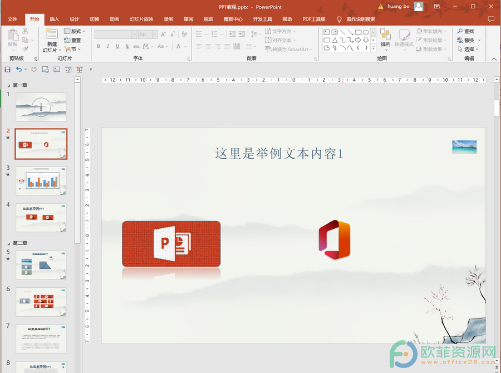Click Replace (替换) button
The width and height of the screenshot is (501, 373).
tap(468, 40)
